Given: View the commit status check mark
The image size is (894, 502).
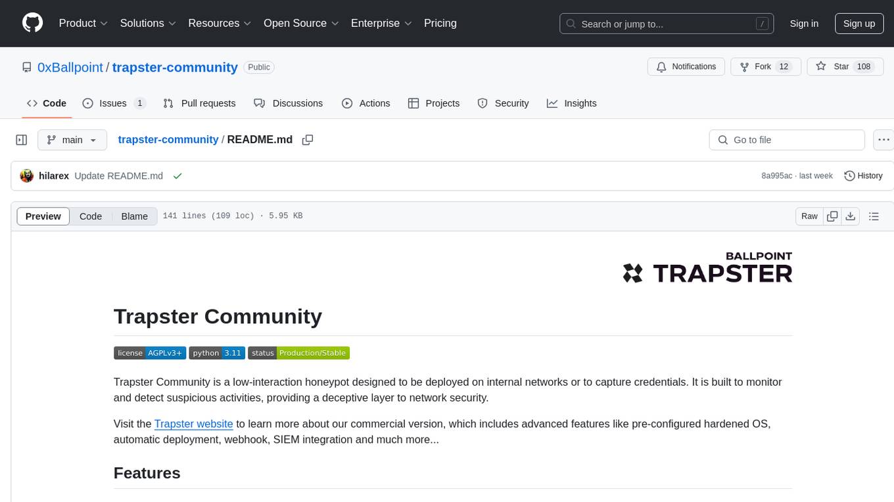Looking at the screenshot, I should [177, 176].
